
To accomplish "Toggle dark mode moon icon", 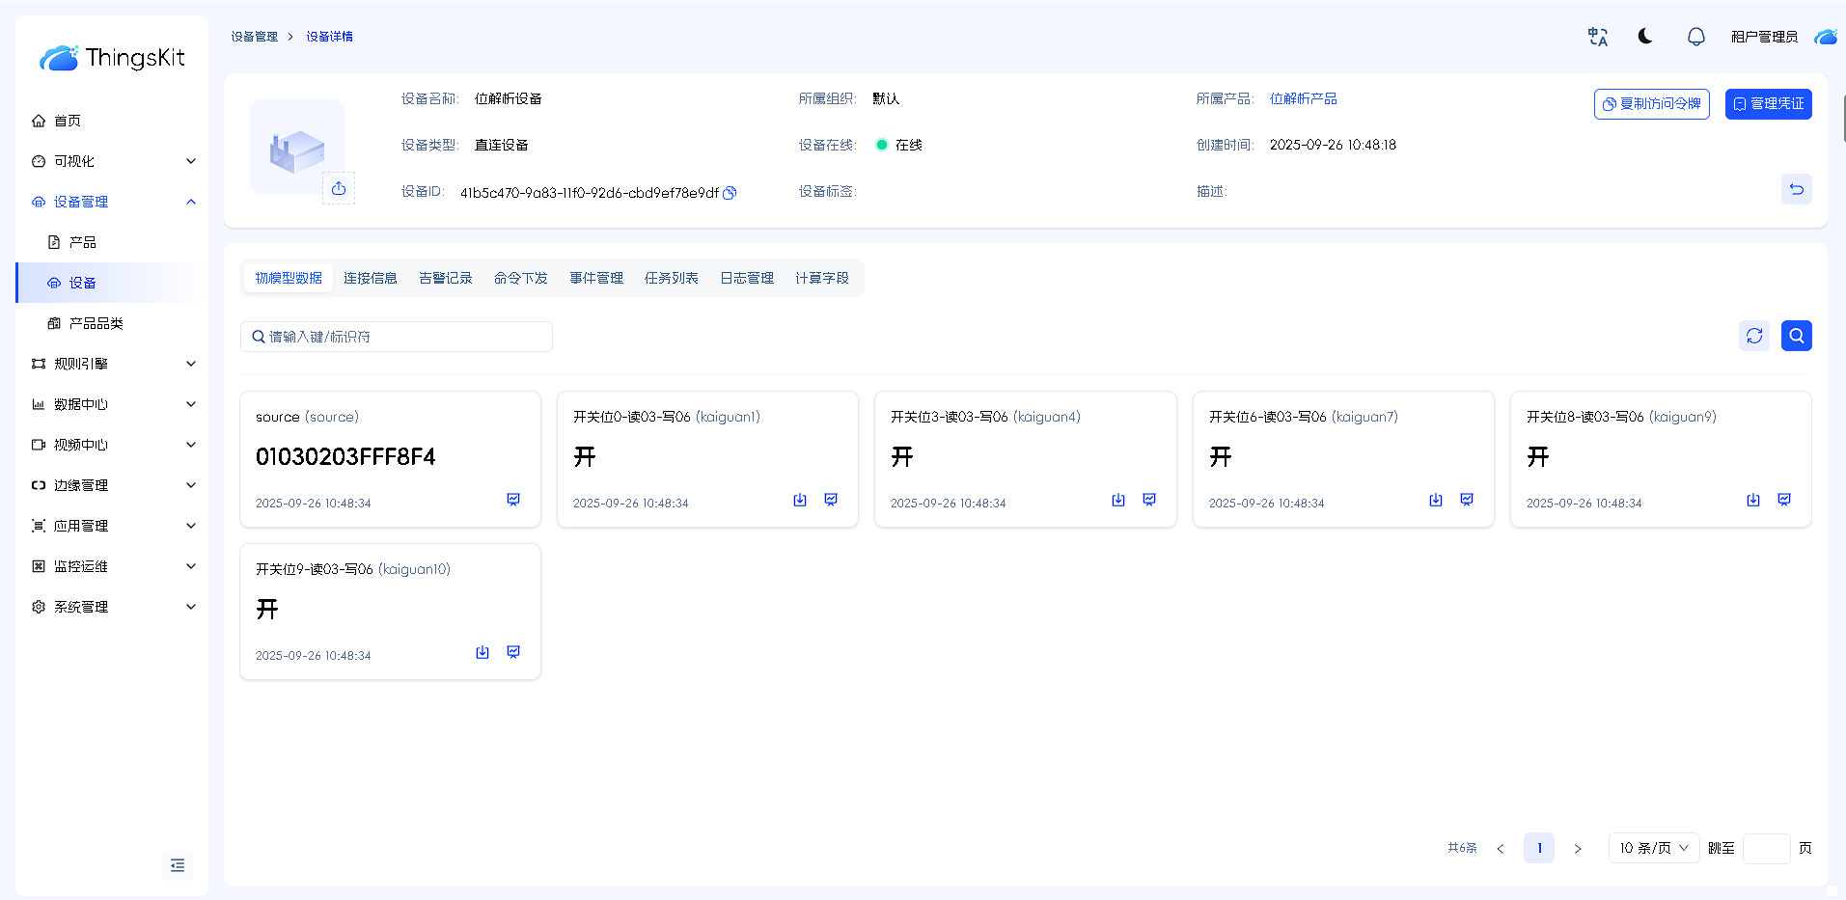I will pyautogui.click(x=1645, y=37).
